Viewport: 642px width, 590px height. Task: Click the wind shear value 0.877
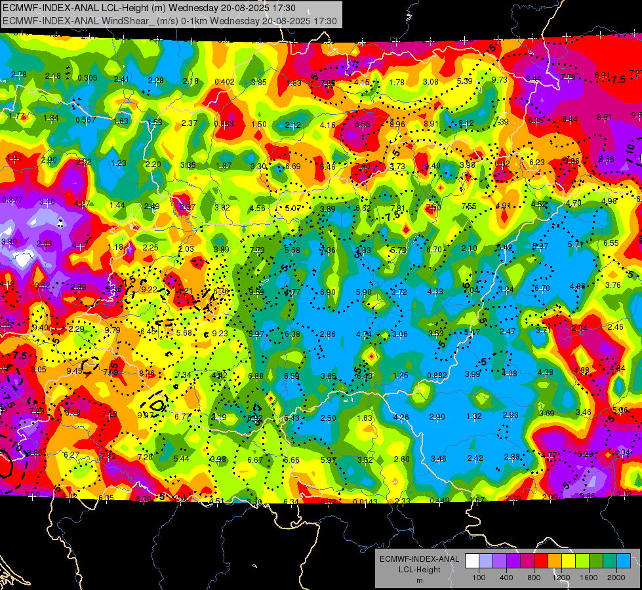[x=12, y=200]
